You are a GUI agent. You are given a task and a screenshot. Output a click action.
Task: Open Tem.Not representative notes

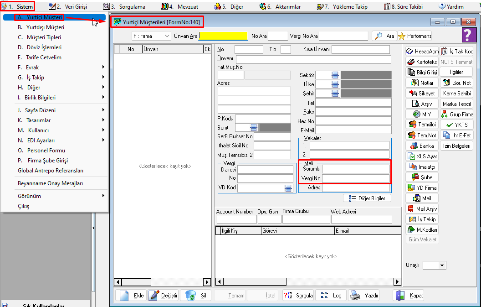click(422, 135)
